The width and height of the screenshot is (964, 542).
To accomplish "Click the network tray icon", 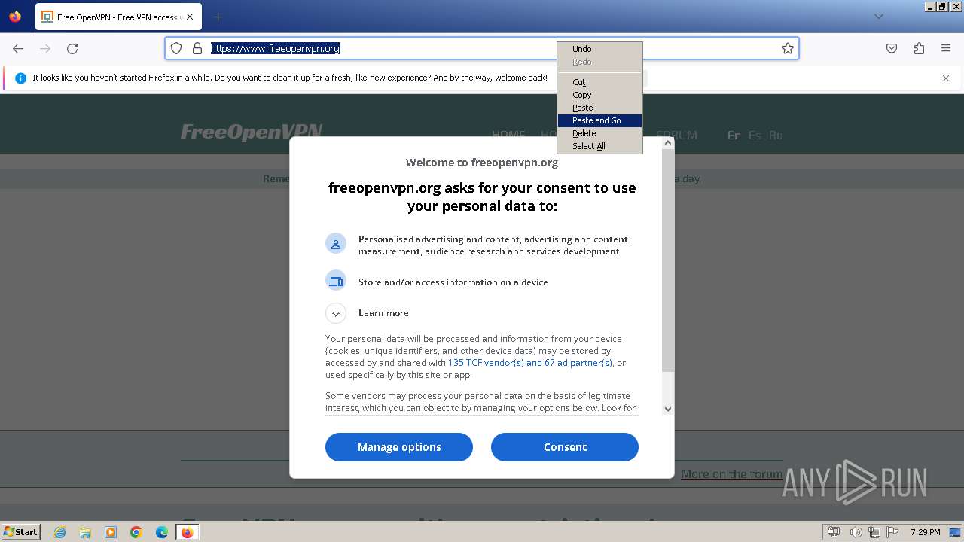I will (874, 532).
